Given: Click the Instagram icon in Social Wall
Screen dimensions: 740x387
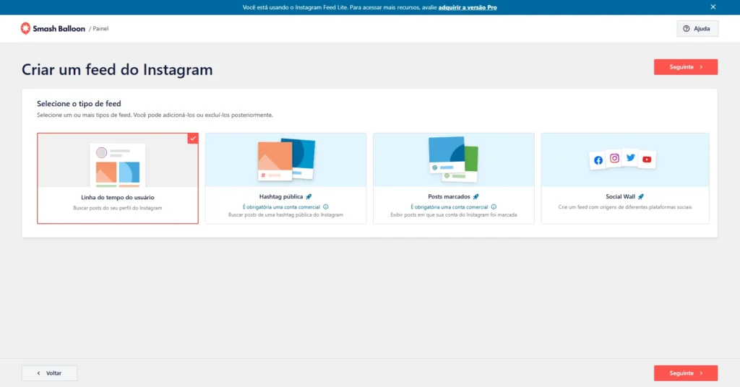Looking at the screenshot, I should coord(614,158).
